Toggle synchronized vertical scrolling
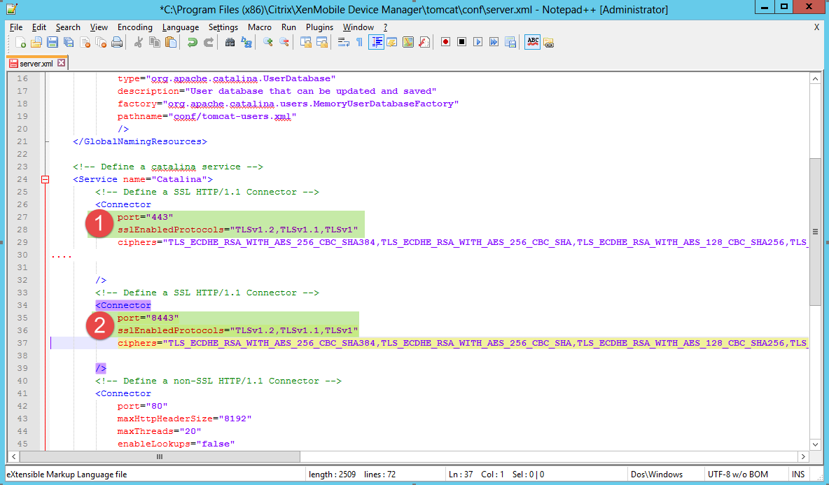829x485 pixels. pos(305,42)
